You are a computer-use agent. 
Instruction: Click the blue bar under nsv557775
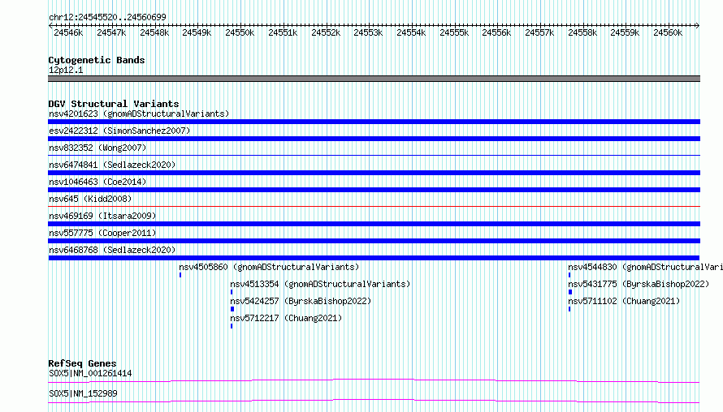(x=374, y=241)
